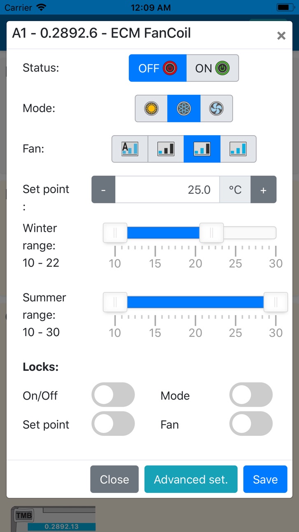Enable the On/Off lock switch
Screen dimensions: 299x532
113,395
